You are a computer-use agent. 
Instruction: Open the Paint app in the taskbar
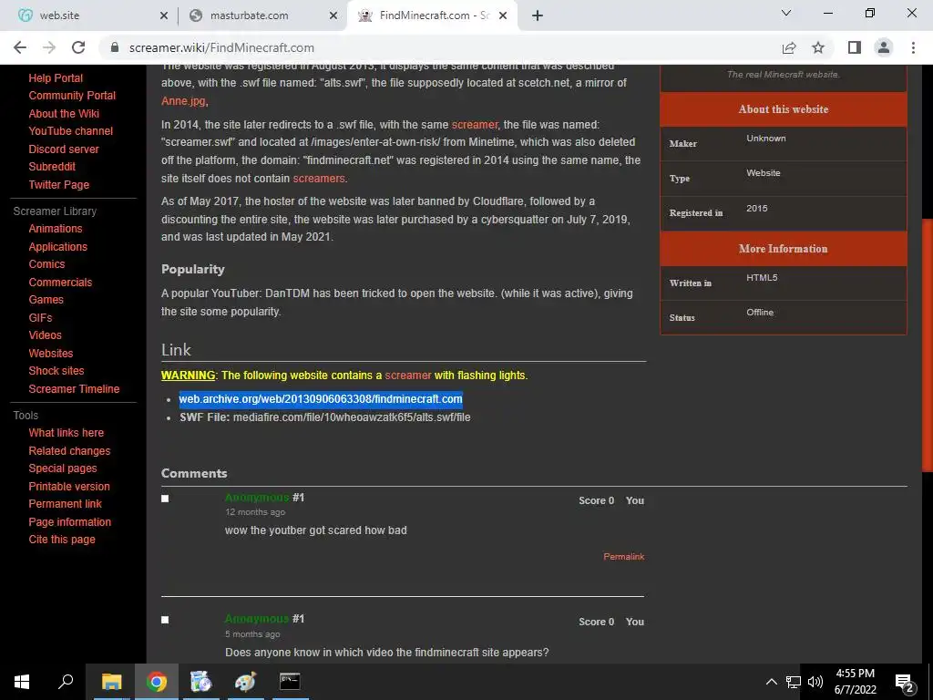(244, 682)
